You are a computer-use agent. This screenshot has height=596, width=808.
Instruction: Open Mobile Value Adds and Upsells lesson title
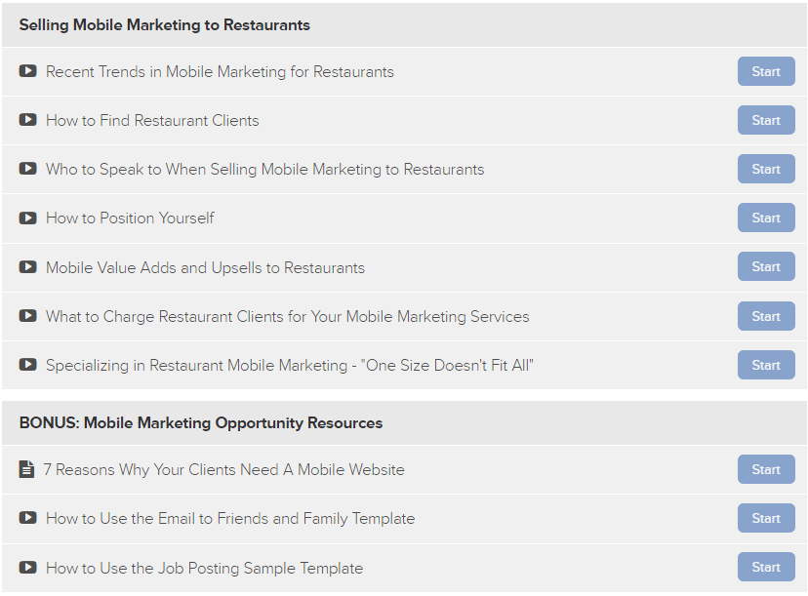tap(205, 268)
